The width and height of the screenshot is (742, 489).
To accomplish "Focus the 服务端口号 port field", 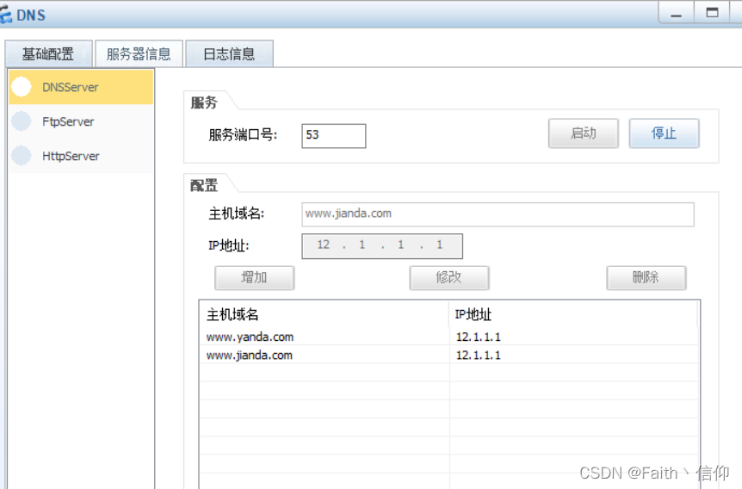I will [x=334, y=136].
